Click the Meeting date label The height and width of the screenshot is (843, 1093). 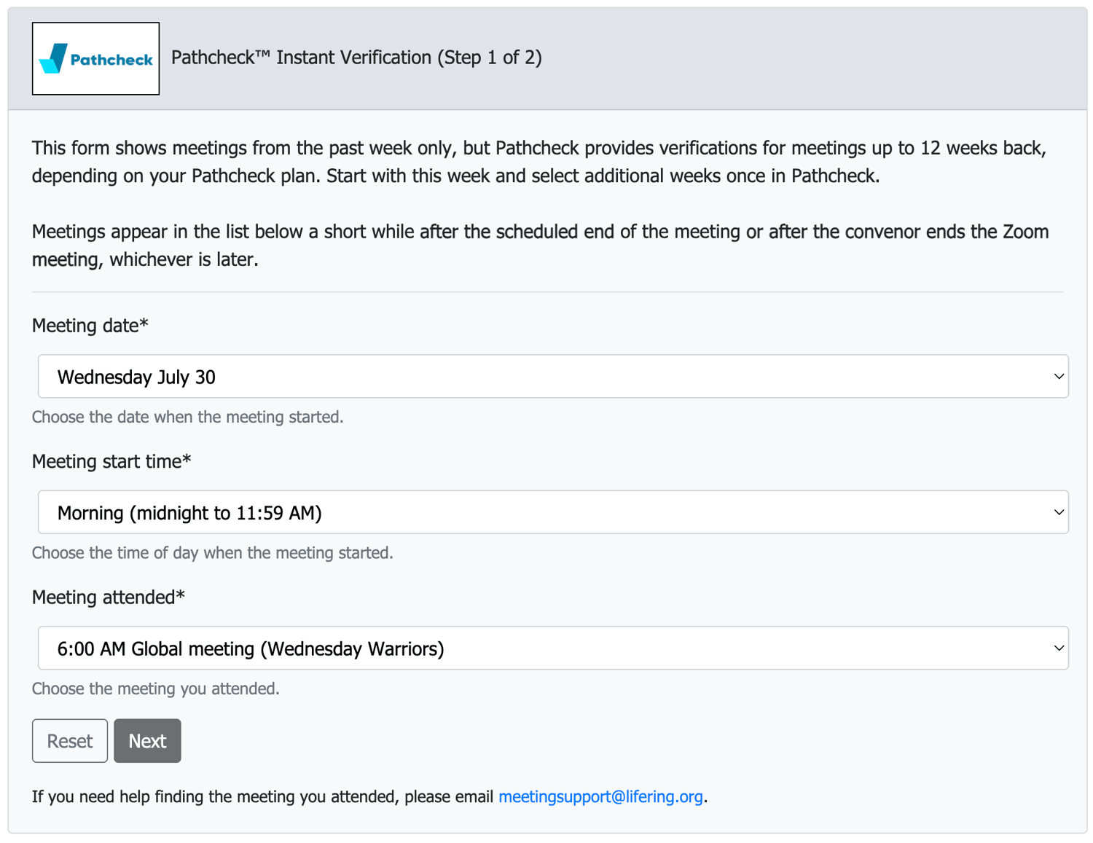[x=89, y=326]
